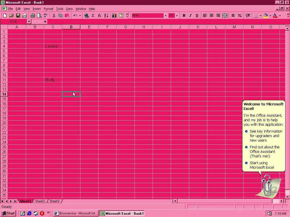Click the Excel document icon in menu bar
Screen dimensions: 290x217
coord(4,8)
